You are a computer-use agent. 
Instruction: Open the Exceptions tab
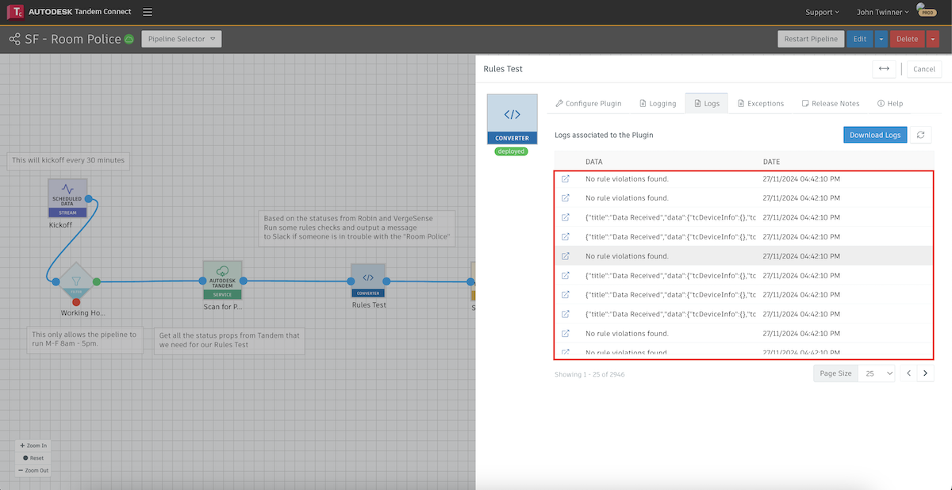(x=761, y=103)
